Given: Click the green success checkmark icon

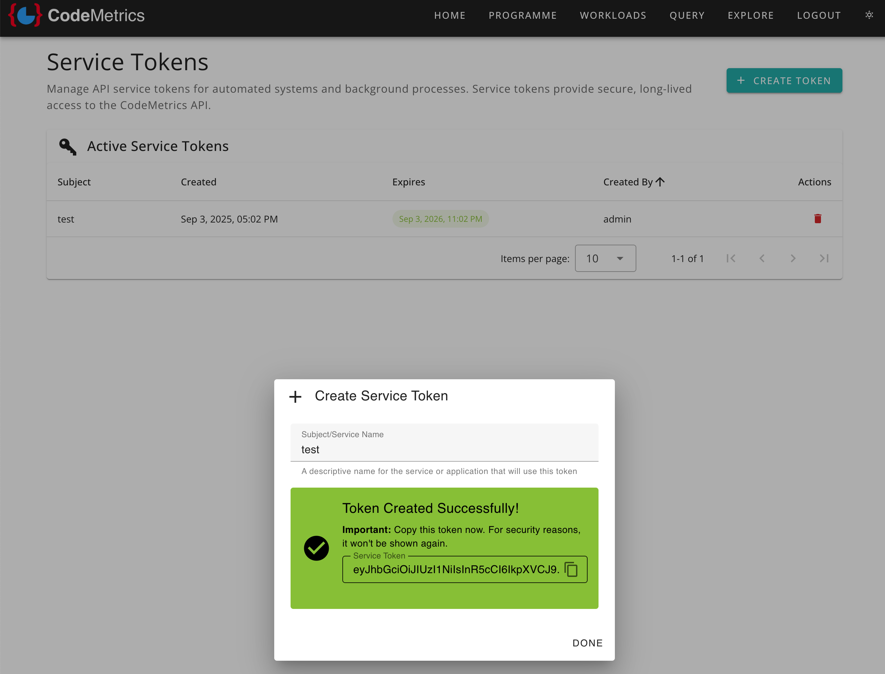Looking at the screenshot, I should (x=316, y=548).
